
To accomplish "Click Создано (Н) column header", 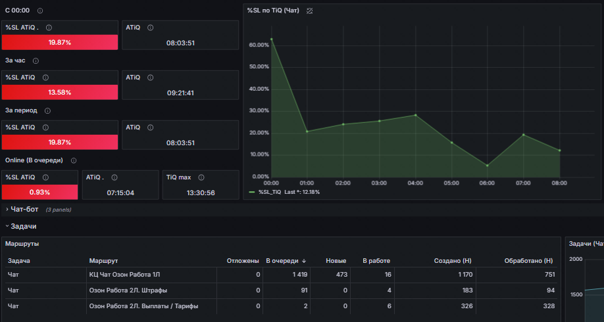I will pos(453,261).
